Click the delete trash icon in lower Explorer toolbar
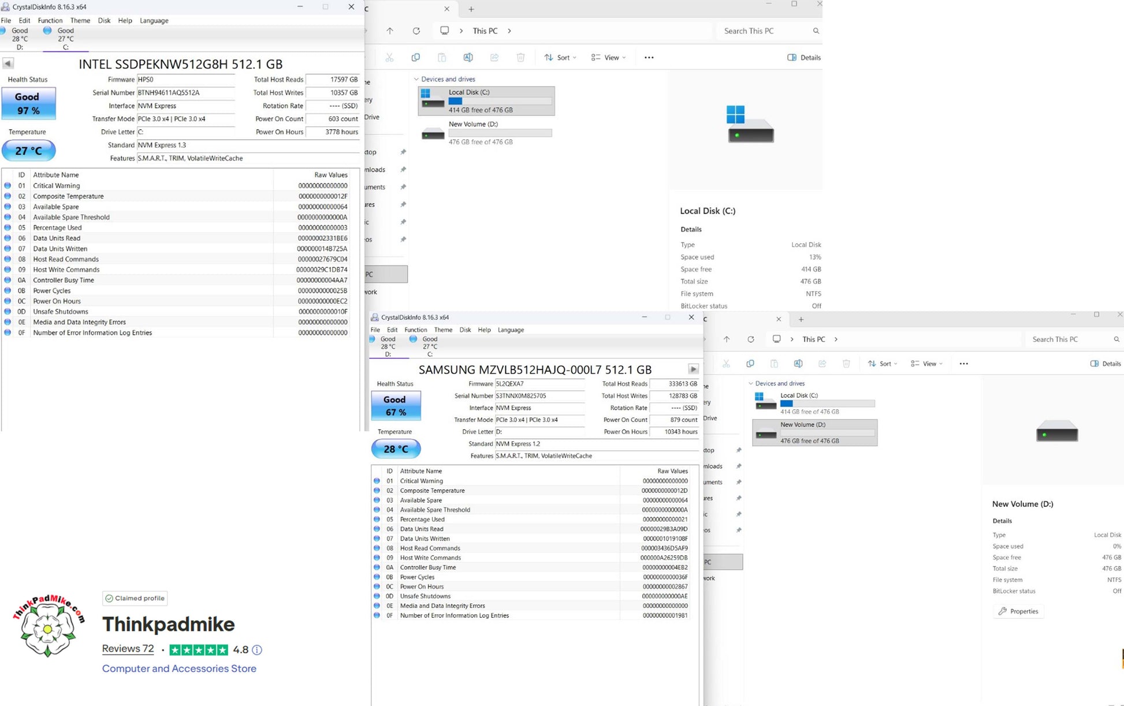1124x706 pixels. click(x=846, y=364)
